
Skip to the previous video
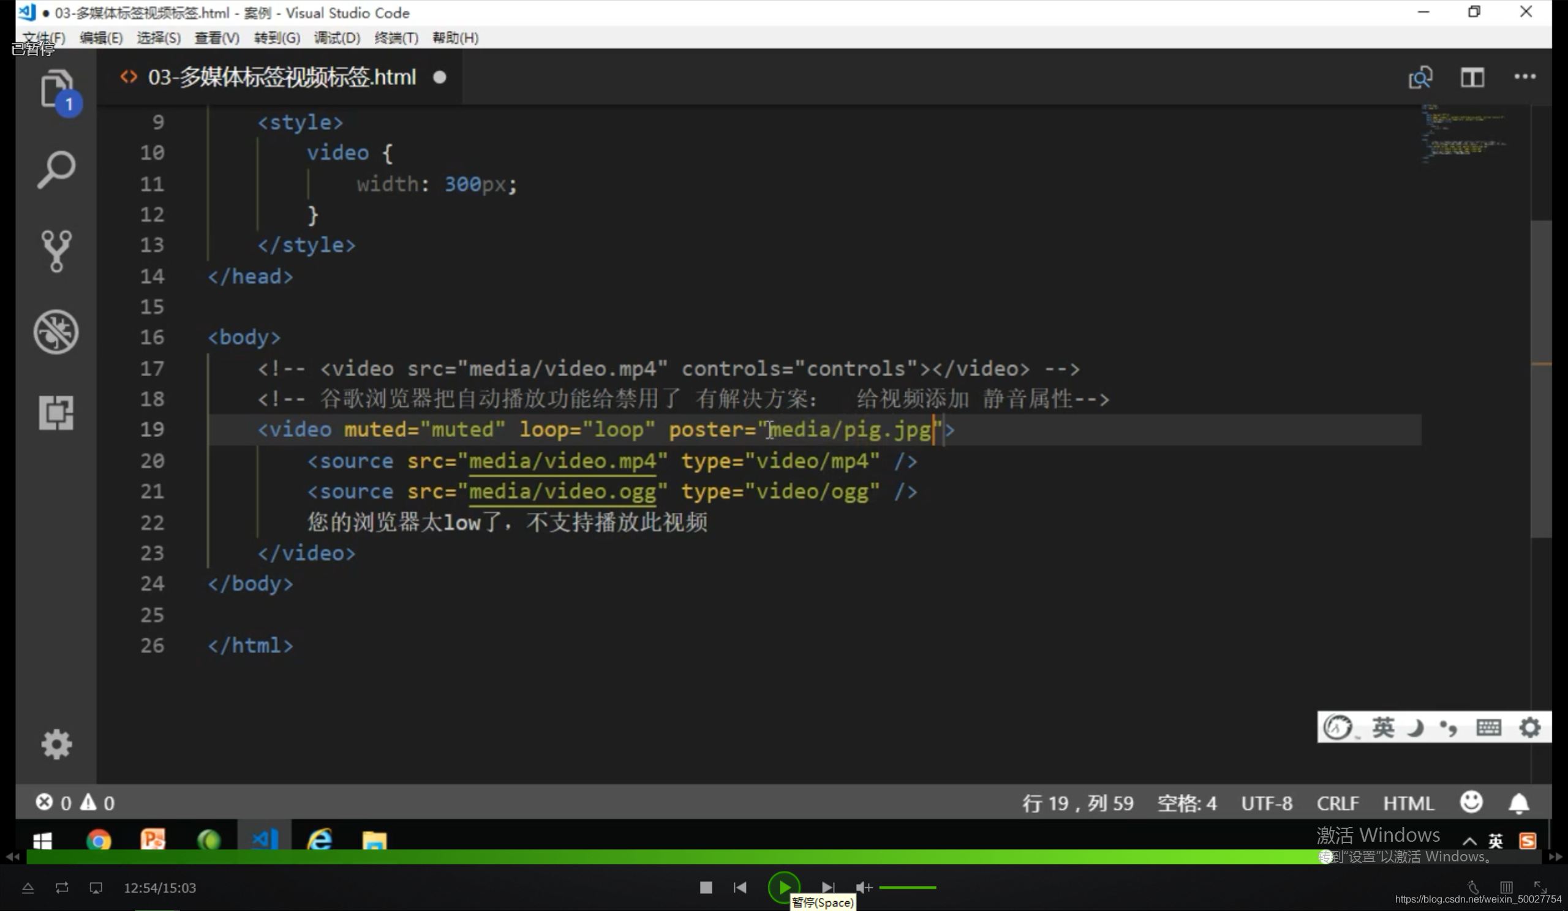tap(740, 886)
